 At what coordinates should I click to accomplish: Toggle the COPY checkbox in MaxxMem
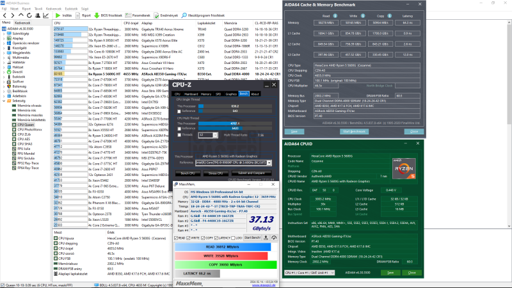click(203, 238)
